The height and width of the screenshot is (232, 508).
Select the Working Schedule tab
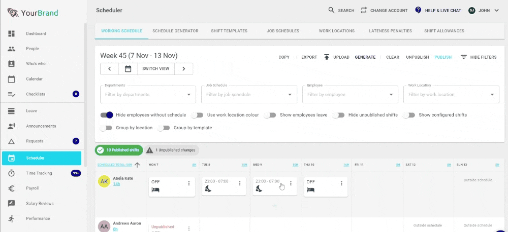tap(121, 31)
